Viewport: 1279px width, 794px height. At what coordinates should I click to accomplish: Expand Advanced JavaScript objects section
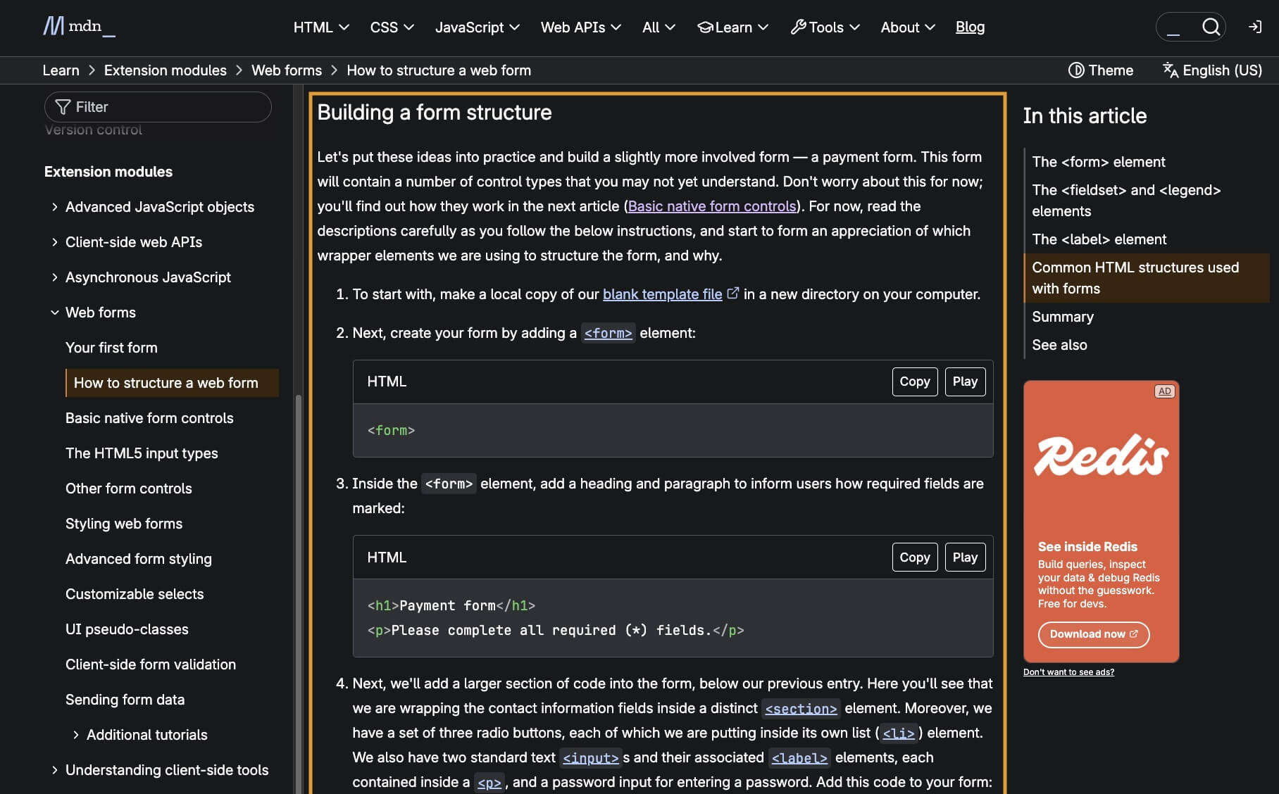55,207
